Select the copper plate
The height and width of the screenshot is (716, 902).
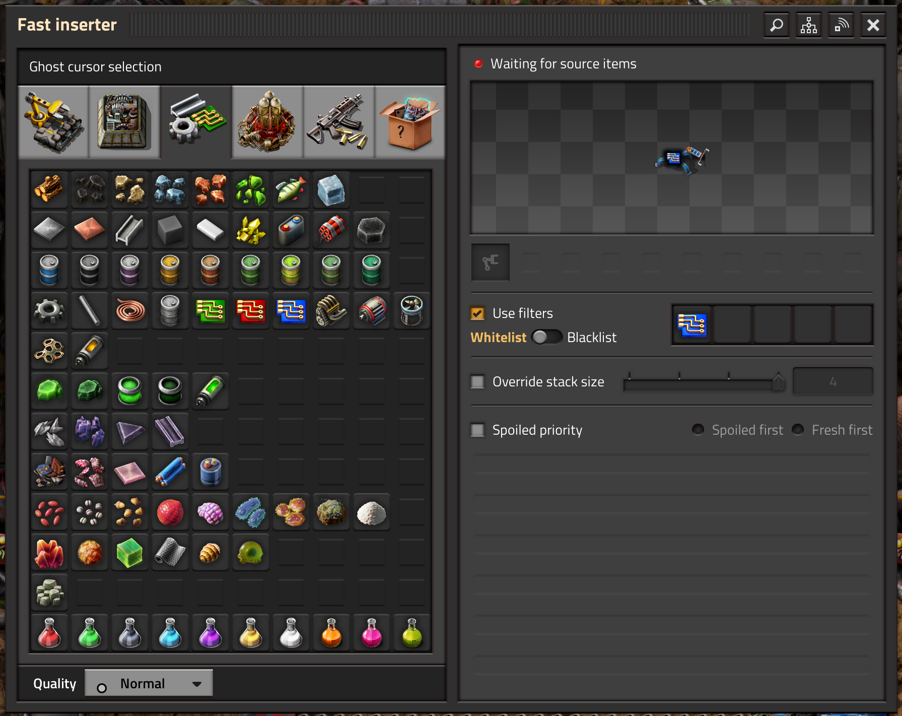[x=90, y=230]
